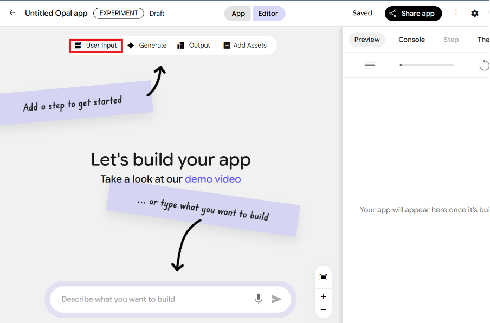Image resolution: width=490 pixels, height=323 pixels.
Task: Click the Share app button
Action: point(413,14)
